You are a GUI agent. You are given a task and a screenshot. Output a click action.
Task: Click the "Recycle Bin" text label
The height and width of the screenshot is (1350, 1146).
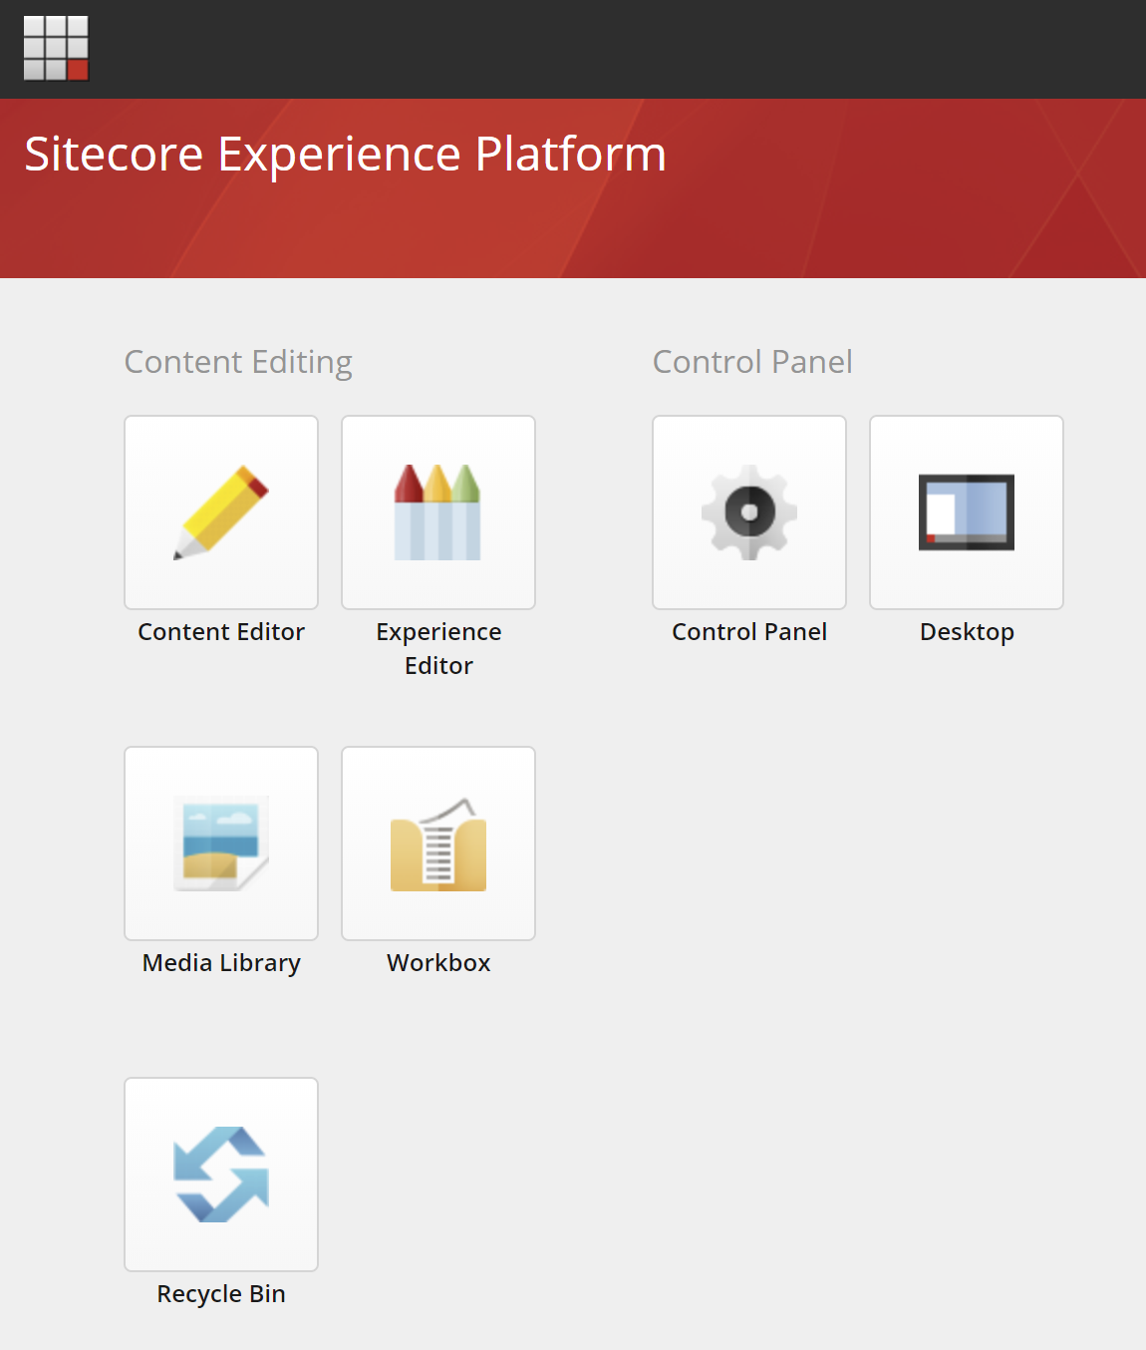coord(221,1294)
